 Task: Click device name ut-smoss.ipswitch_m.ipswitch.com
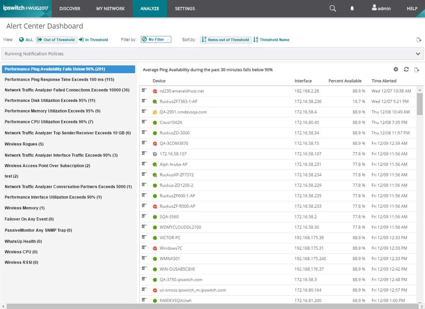pyautogui.click(x=193, y=290)
